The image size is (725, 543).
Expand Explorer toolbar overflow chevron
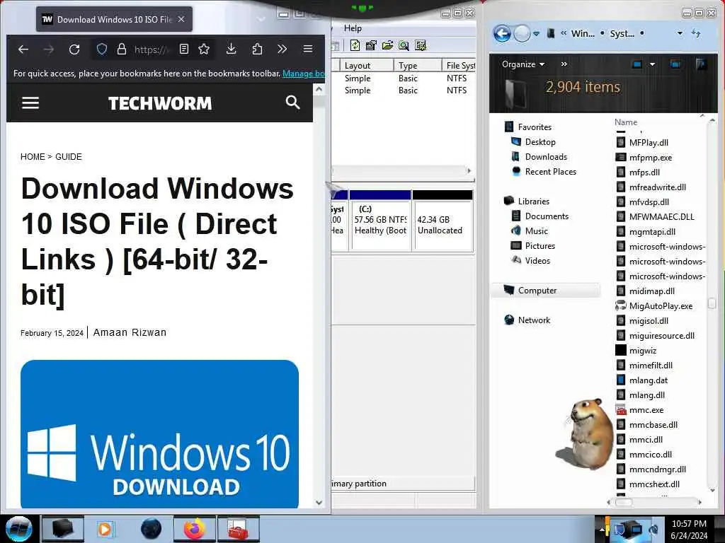click(x=564, y=64)
